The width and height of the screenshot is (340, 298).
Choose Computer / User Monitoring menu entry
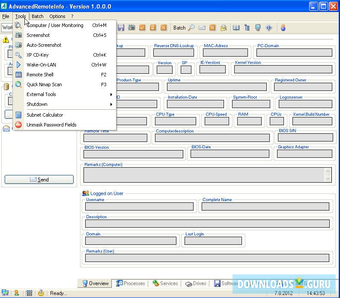(x=64, y=25)
